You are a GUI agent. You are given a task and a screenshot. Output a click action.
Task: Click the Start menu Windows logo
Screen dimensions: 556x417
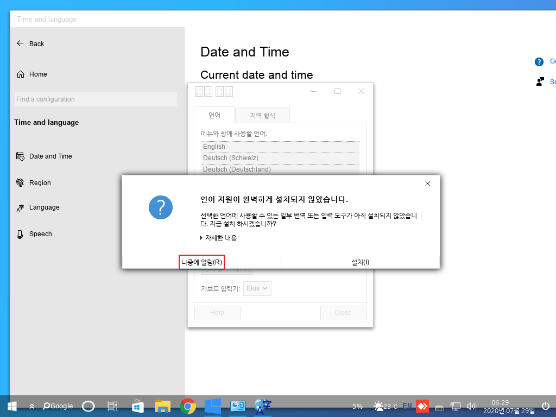(12, 406)
